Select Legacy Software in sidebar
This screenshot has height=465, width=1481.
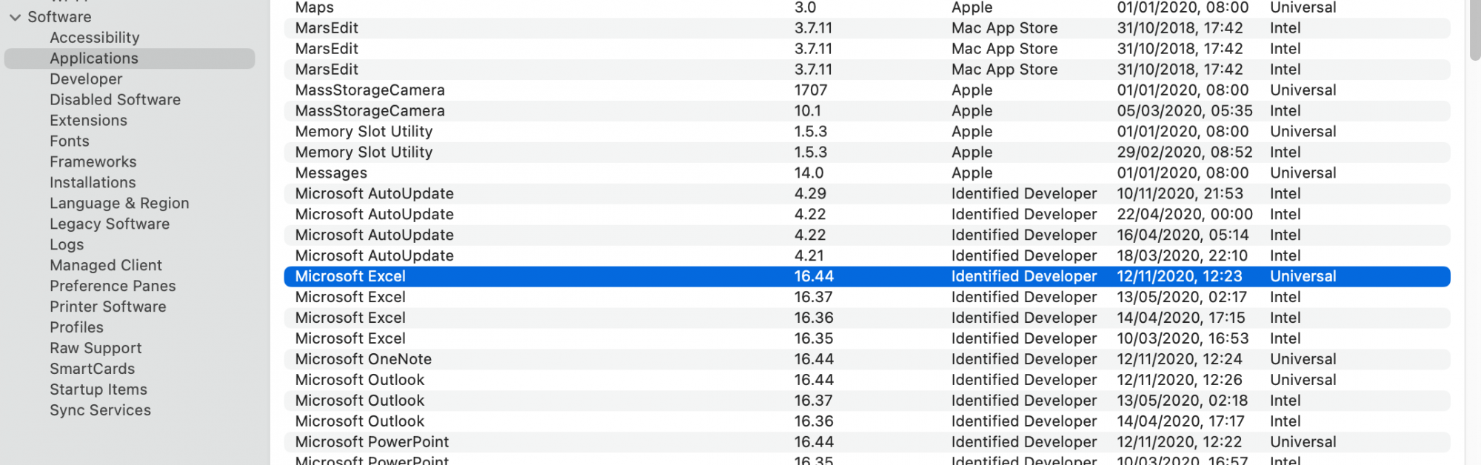point(110,224)
